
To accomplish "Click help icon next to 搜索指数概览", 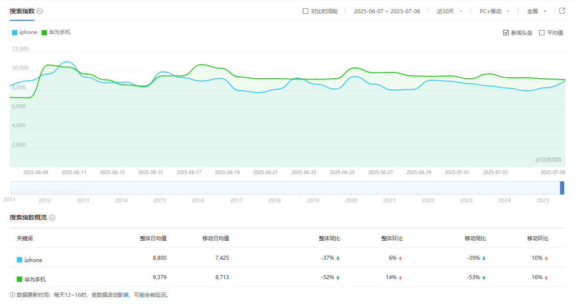I will coord(52,218).
